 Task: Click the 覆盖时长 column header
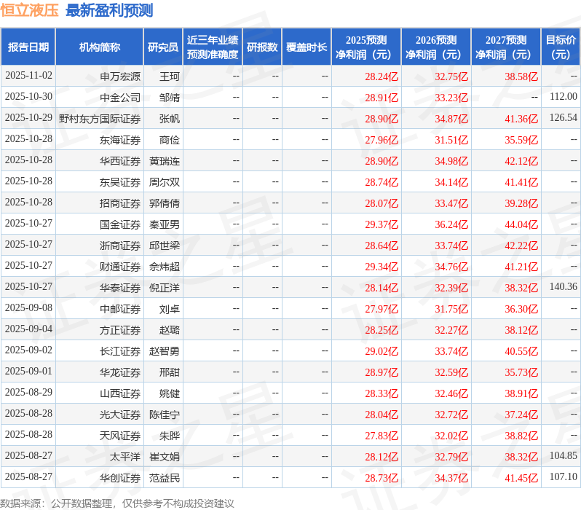click(307, 47)
